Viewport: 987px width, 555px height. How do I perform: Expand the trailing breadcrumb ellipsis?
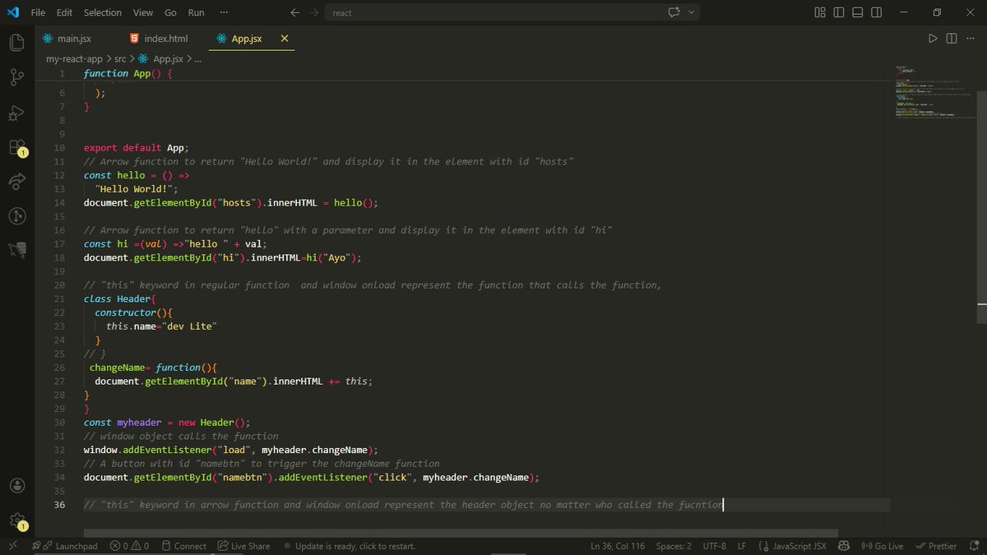(198, 59)
